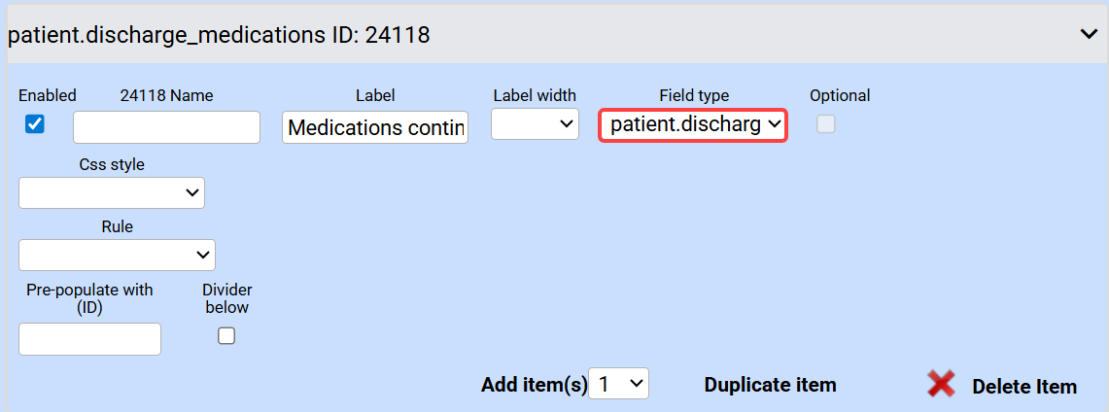Focus the 24118 Name text field
Image resolution: width=1109 pixels, height=412 pixels.
click(166, 127)
